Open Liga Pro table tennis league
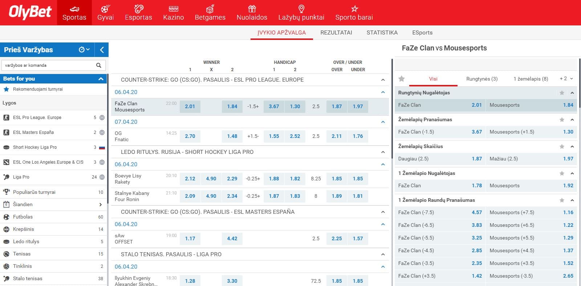The width and height of the screenshot is (581, 286). (54, 177)
